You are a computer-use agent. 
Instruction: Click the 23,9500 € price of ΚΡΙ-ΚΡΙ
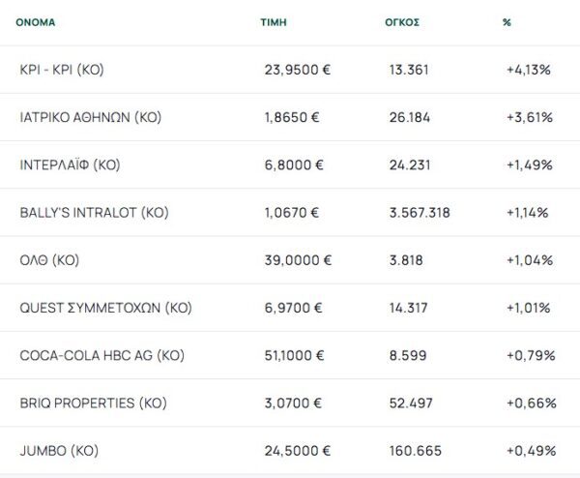(298, 70)
